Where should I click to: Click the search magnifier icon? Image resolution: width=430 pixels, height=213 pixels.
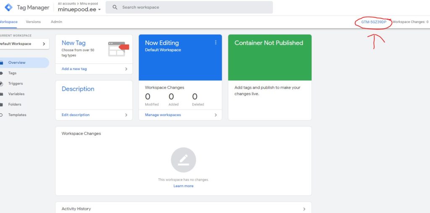point(115,7)
